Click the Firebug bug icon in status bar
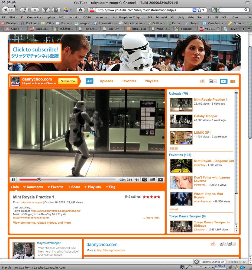This screenshot has width=252, height=270. pyautogui.click(x=230, y=267)
